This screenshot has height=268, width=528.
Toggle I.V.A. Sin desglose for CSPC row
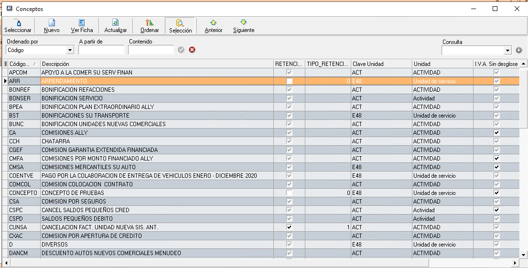click(x=496, y=210)
